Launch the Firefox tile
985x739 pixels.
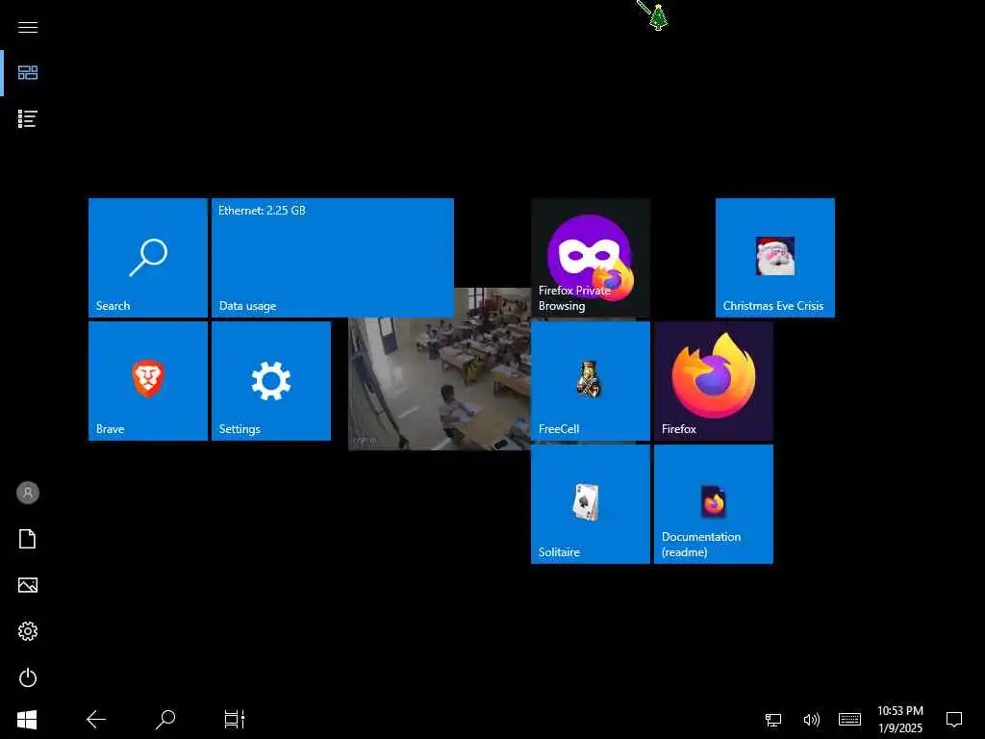pyautogui.click(x=714, y=381)
